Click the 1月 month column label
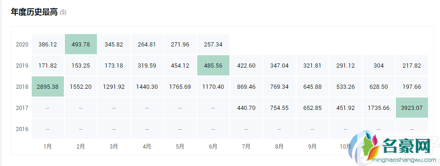 point(48,146)
